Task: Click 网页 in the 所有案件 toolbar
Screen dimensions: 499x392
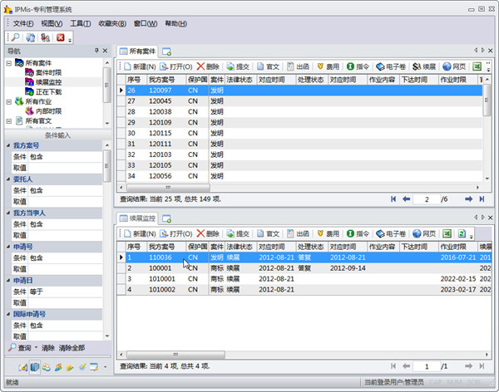Action: tap(454, 66)
